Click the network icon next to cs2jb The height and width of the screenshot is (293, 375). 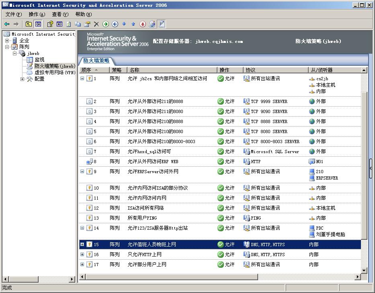[x=312, y=79]
